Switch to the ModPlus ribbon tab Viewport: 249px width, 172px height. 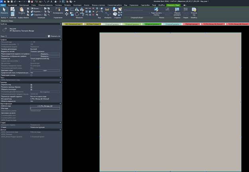point(162,5)
